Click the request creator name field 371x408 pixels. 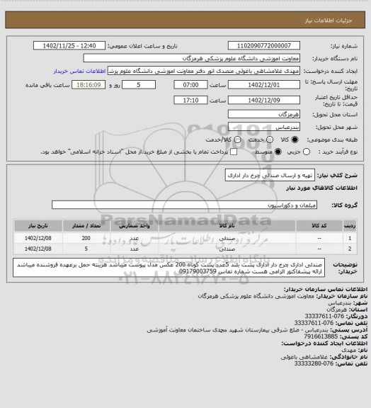tap(204, 71)
